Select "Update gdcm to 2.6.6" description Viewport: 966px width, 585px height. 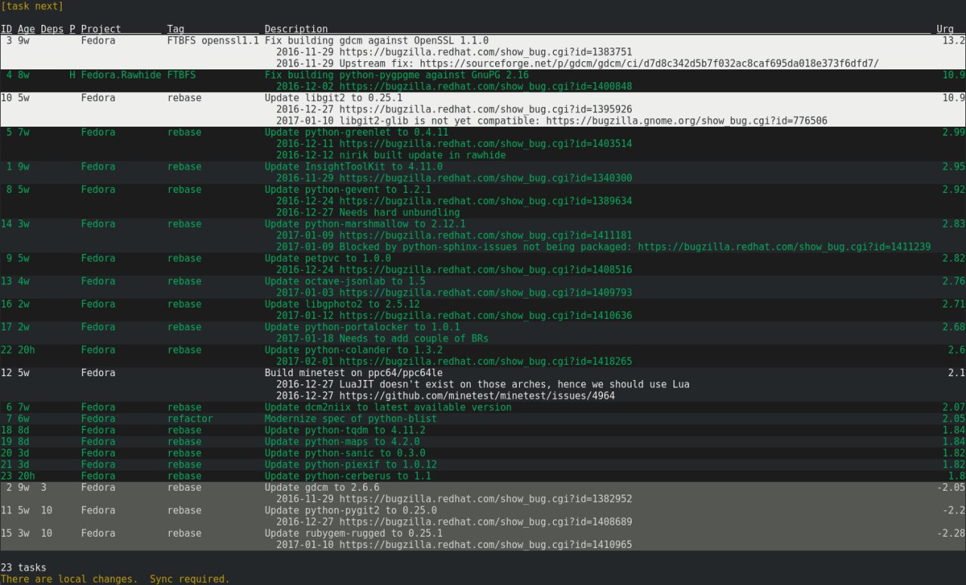pos(322,488)
